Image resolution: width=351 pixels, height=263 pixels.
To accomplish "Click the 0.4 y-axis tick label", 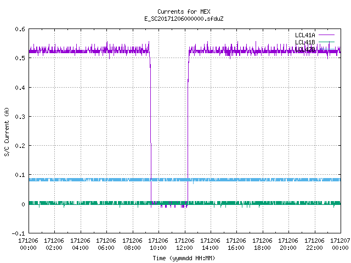I will [20, 88].
